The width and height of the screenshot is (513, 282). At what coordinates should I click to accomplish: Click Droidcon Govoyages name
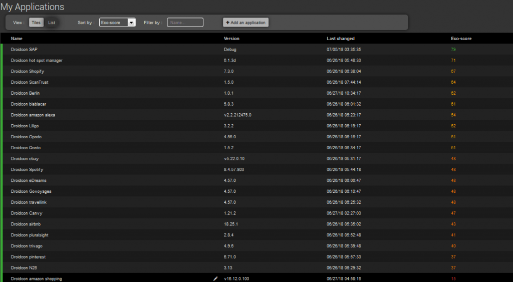tap(31, 191)
